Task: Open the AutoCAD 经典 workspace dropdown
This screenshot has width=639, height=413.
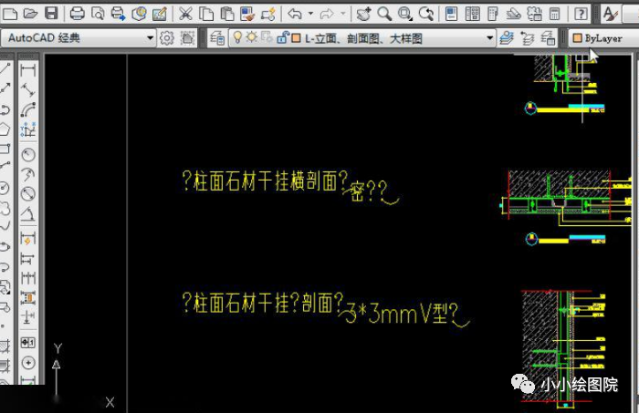Action: [150, 38]
